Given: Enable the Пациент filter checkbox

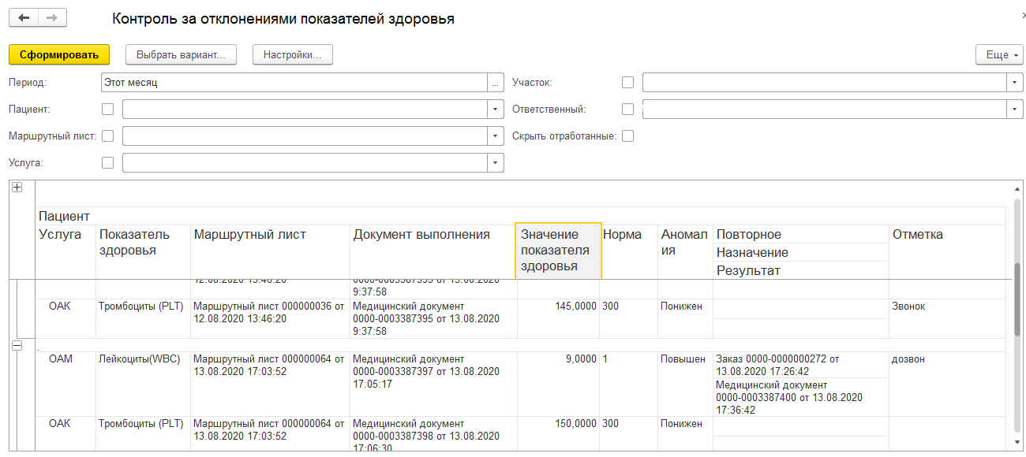Looking at the screenshot, I should pos(108,110).
